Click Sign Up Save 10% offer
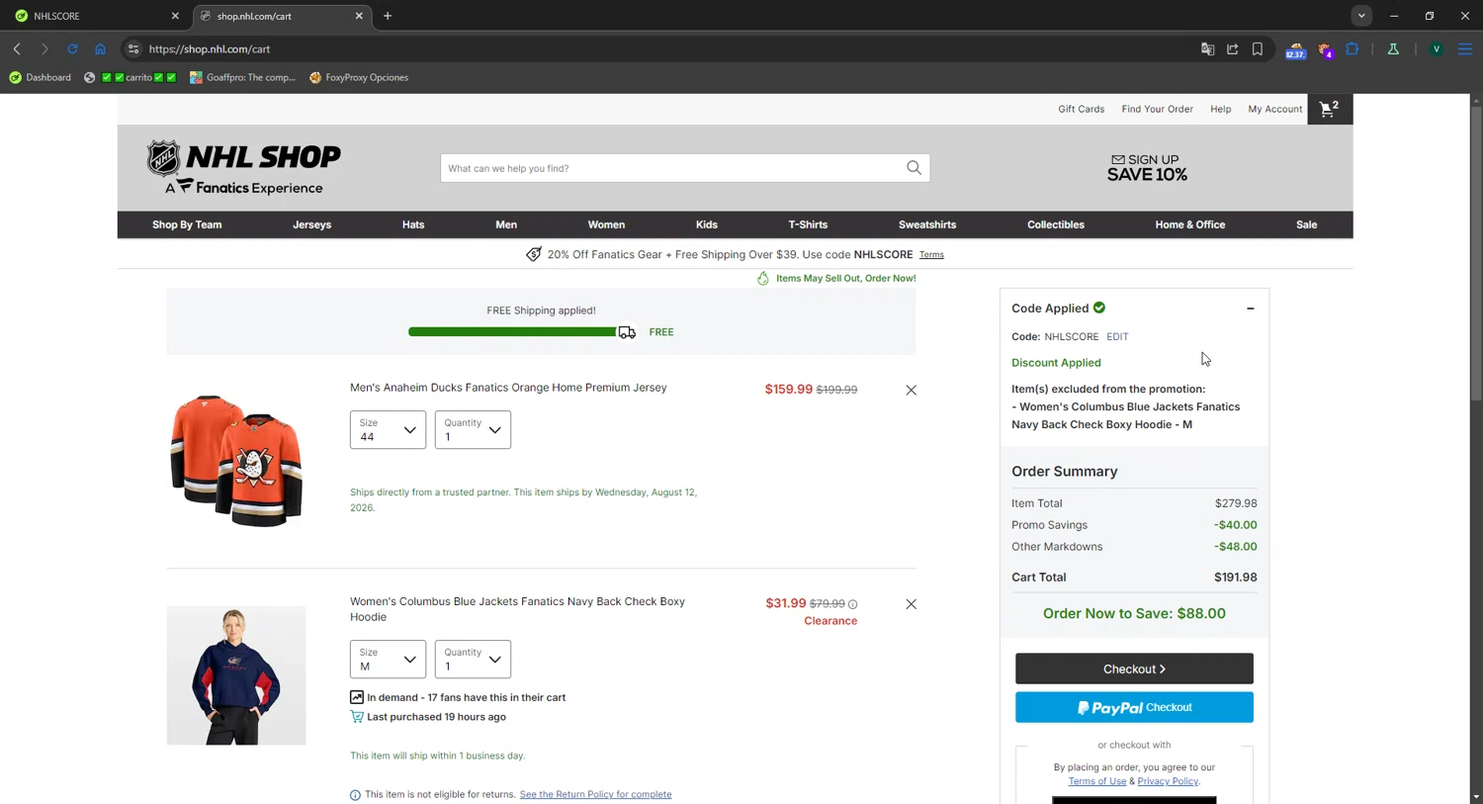Viewport: 1483px width, 804px height. click(1147, 167)
